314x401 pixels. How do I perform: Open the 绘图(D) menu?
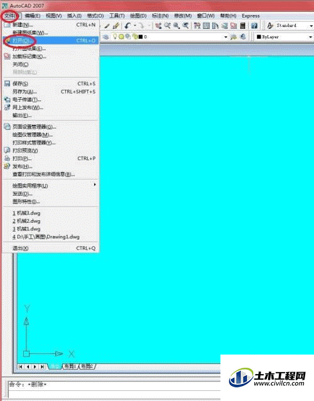[138, 16]
